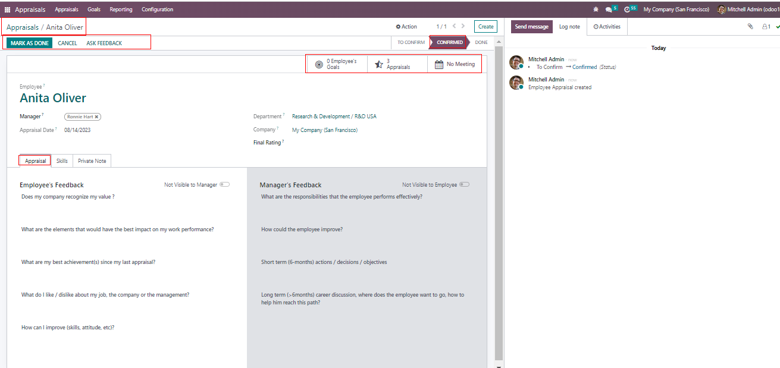The image size is (780, 368).
Task: Click the Appraisals app title
Action: [30, 10]
